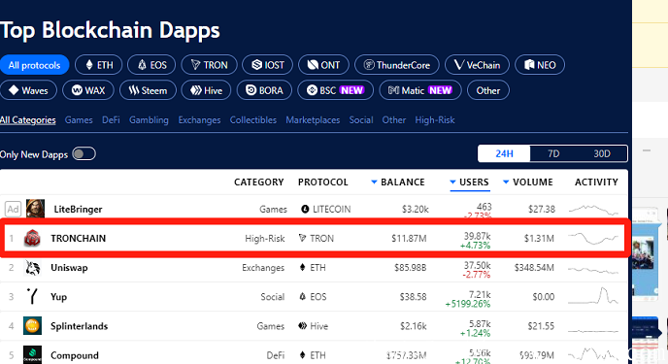This screenshot has width=668, height=364.
Task: Click the TRONCHAIN dapp logo icon
Action: point(32,238)
